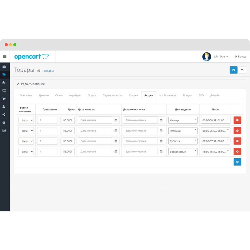Viewport: 250px width, 250px height.
Task: Open customer group dropdown in Четверг row
Action: tap(26, 120)
